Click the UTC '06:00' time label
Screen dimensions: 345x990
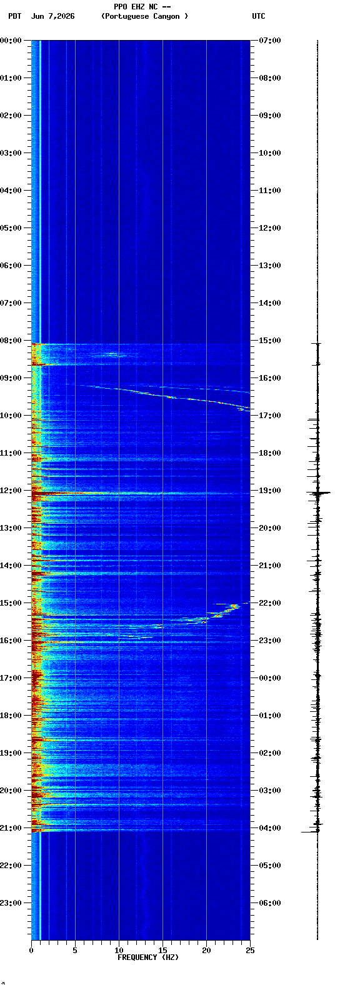click(x=270, y=903)
